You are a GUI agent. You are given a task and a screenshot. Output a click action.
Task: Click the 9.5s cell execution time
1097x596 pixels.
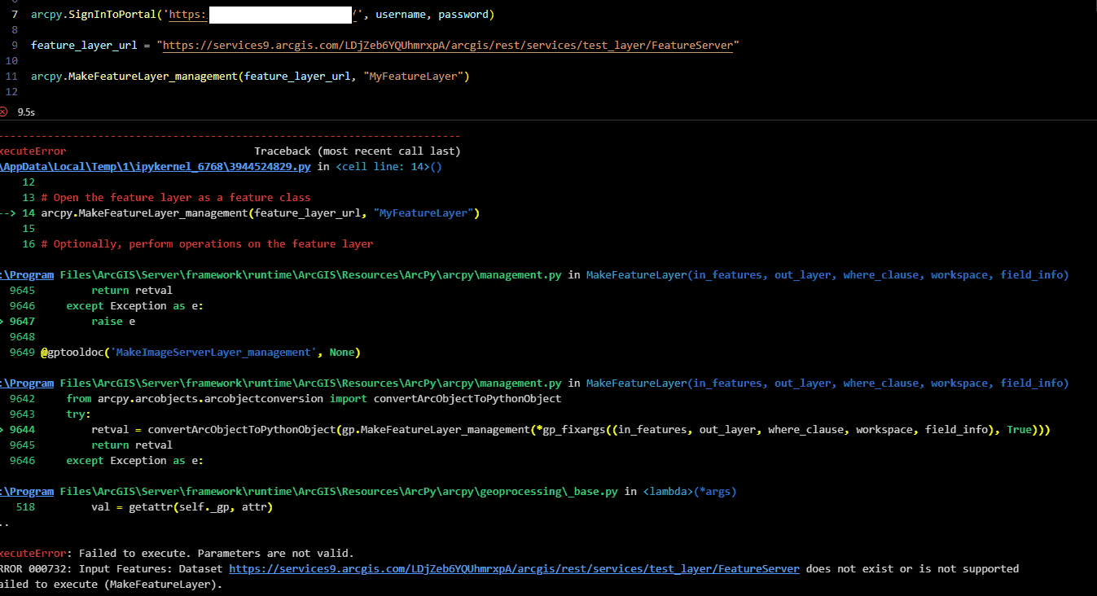point(26,112)
